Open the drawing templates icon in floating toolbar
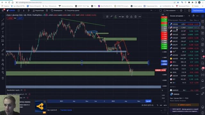The height and width of the screenshot is (115, 205). pos(107,17)
